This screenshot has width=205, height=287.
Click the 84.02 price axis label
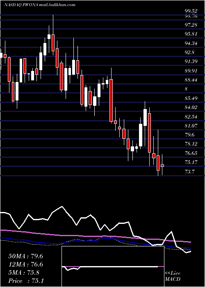click(x=191, y=107)
